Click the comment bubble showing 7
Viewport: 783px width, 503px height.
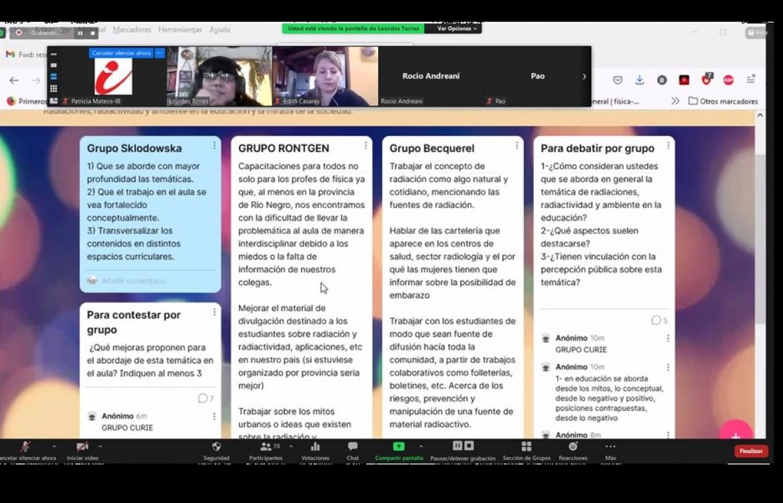click(x=205, y=398)
